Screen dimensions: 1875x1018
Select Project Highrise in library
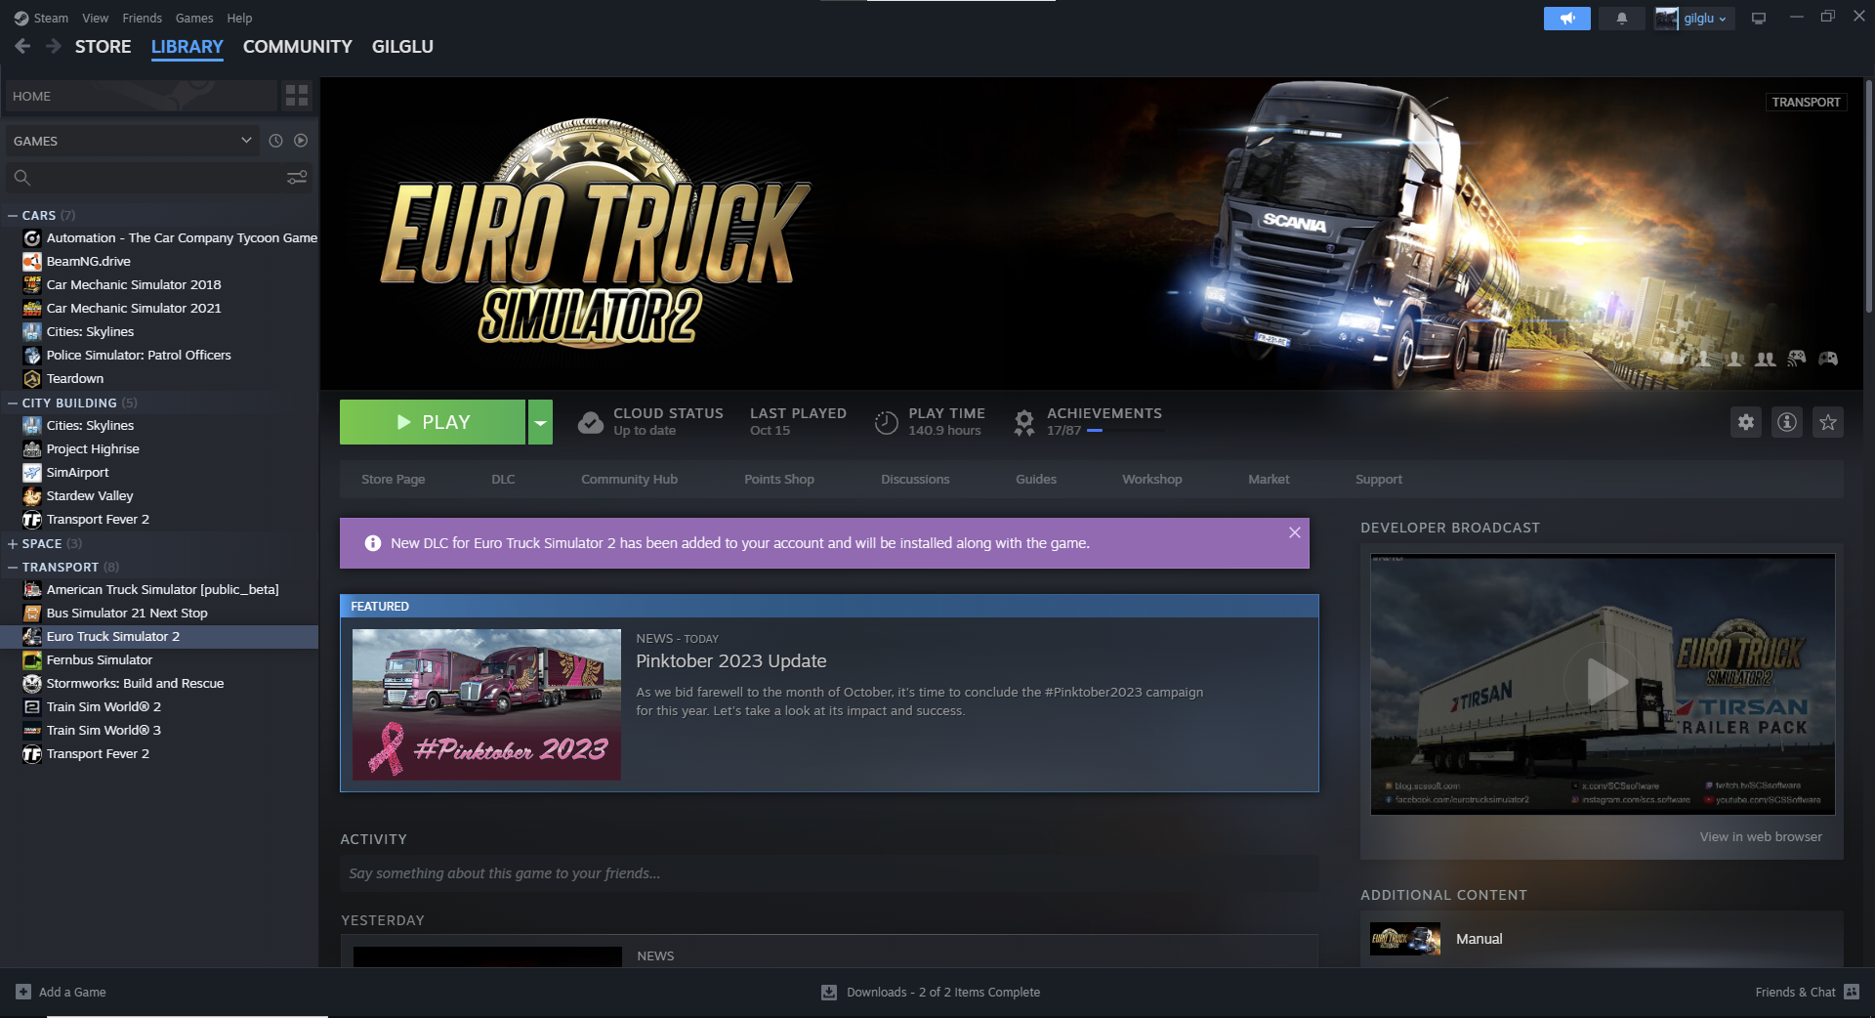click(159, 448)
